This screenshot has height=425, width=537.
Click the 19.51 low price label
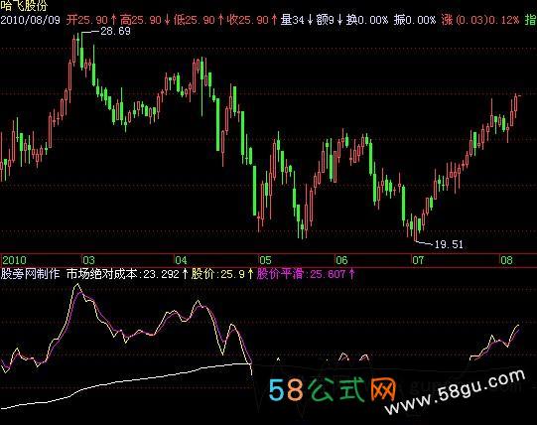click(449, 244)
